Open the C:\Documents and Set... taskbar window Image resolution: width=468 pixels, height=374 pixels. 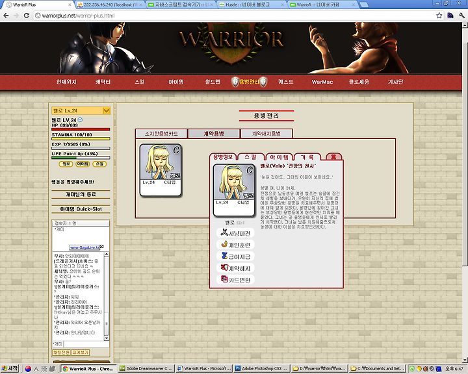[377, 369]
